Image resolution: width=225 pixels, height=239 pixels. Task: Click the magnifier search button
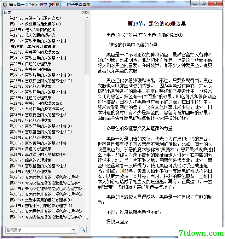pyautogui.click(x=83, y=230)
